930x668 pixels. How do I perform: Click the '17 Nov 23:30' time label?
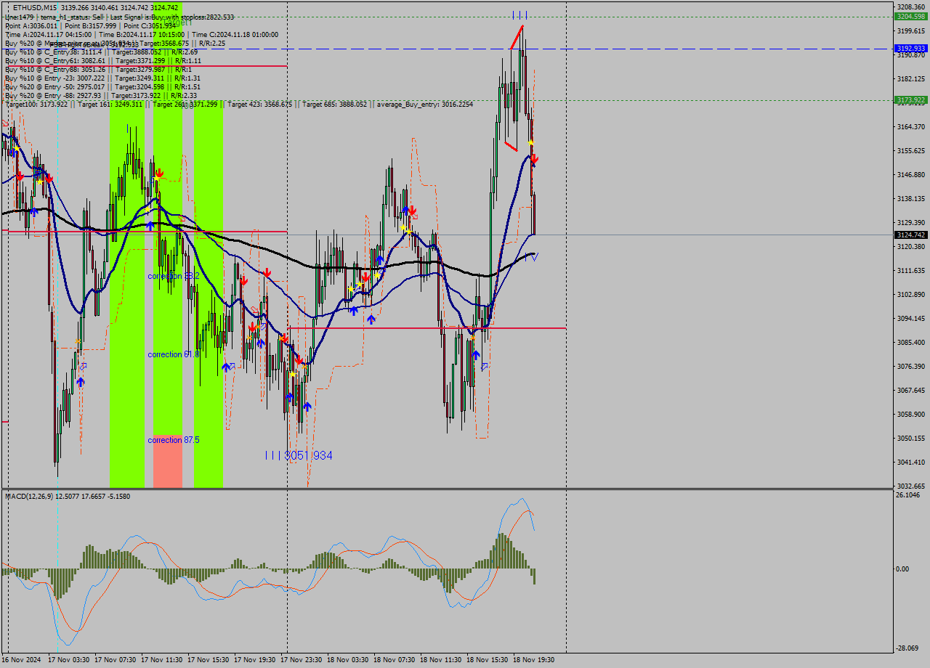(x=302, y=660)
